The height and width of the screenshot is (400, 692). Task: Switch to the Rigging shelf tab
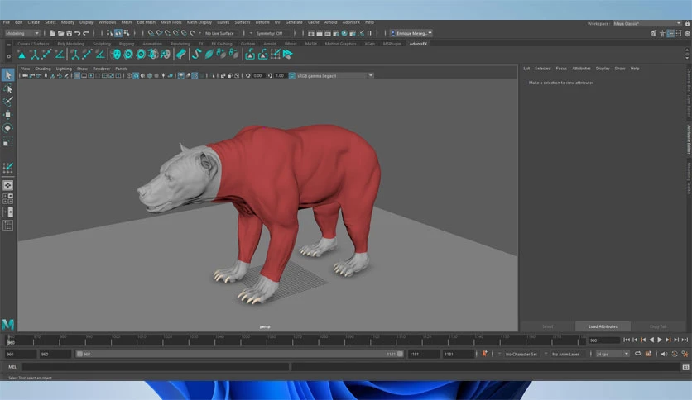pos(126,44)
